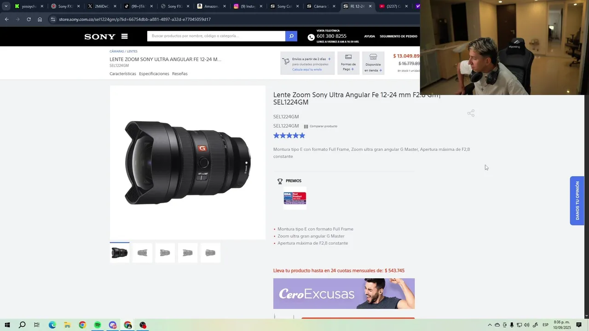589x331 pixels.
Task: Click the product search input field
Action: pyautogui.click(x=216, y=36)
